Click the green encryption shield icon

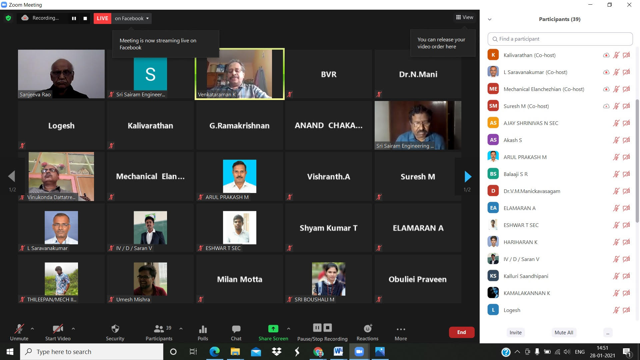(x=8, y=18)
